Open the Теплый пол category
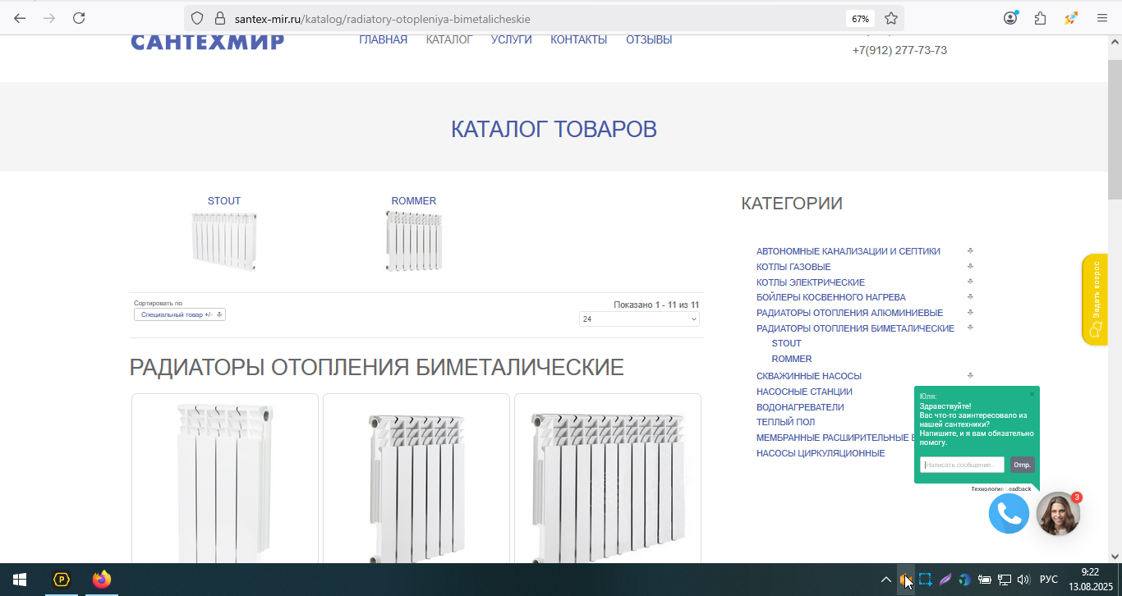 (x=786, y=422)
